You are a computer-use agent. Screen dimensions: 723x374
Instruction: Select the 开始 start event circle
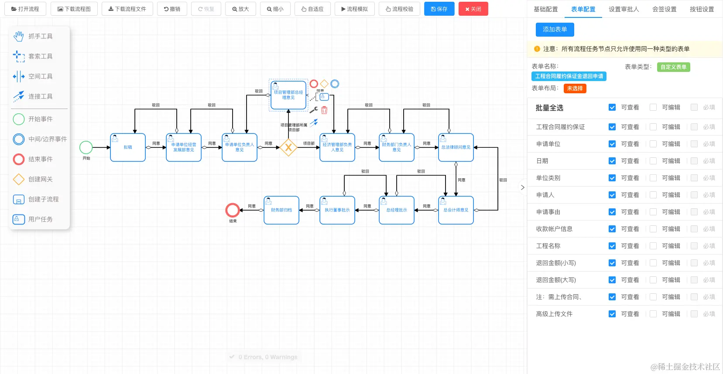point(86,147)
